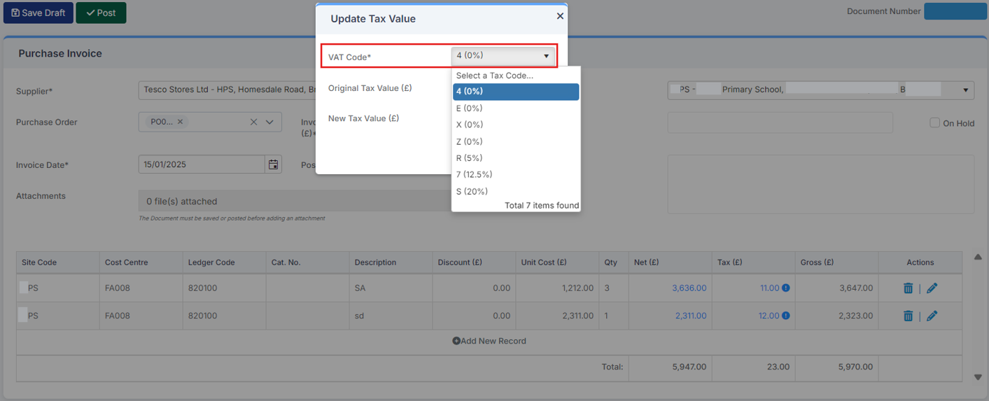Clear the Purchase Order field selection

[253, 122]
